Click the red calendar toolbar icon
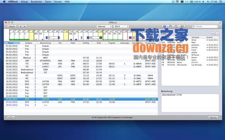The width and height of the screenshot is (225, 140). click(x=176, y=27)
